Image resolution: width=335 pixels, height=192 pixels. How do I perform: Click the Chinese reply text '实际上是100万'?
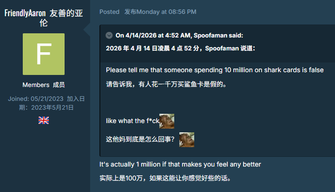point(165,178)
